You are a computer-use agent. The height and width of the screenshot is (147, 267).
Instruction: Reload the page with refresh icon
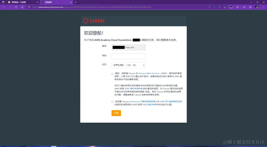coord(16,7)
